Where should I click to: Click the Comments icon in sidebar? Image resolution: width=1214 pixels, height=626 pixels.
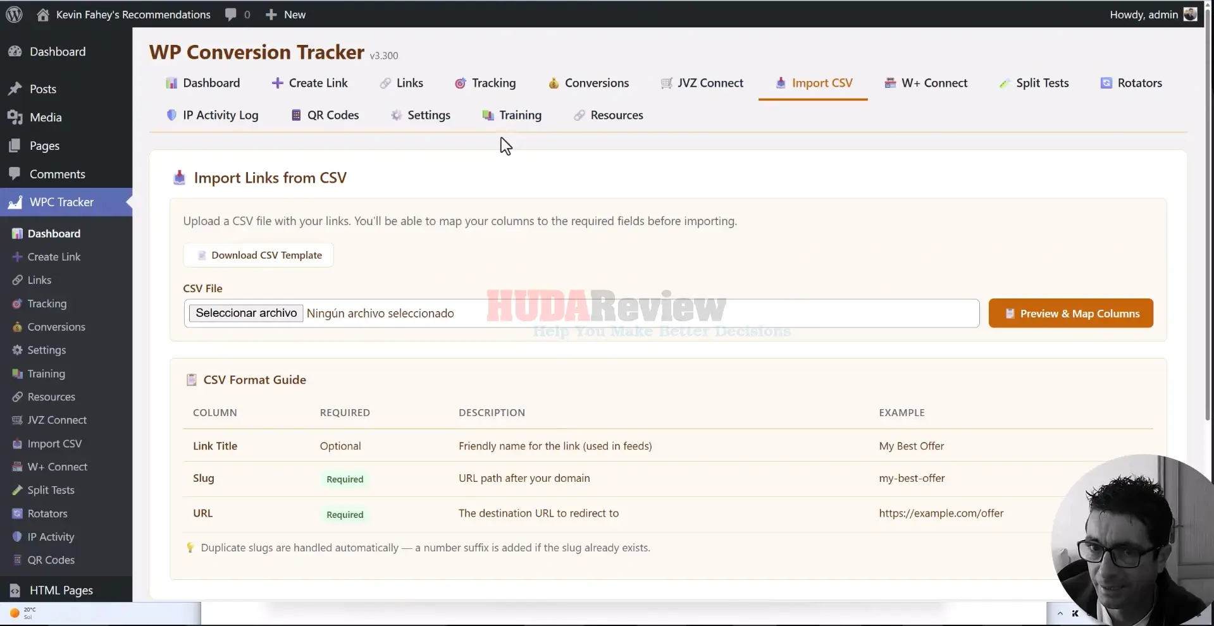15,174
